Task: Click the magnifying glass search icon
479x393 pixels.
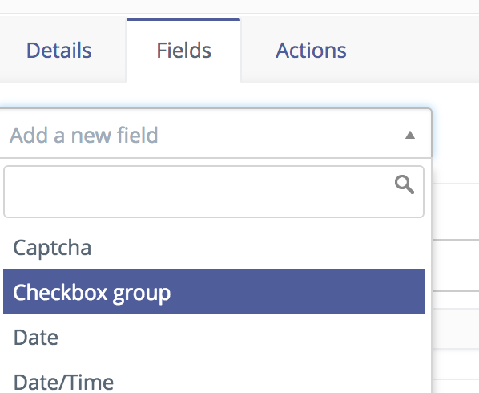Action: pos(405,184)
